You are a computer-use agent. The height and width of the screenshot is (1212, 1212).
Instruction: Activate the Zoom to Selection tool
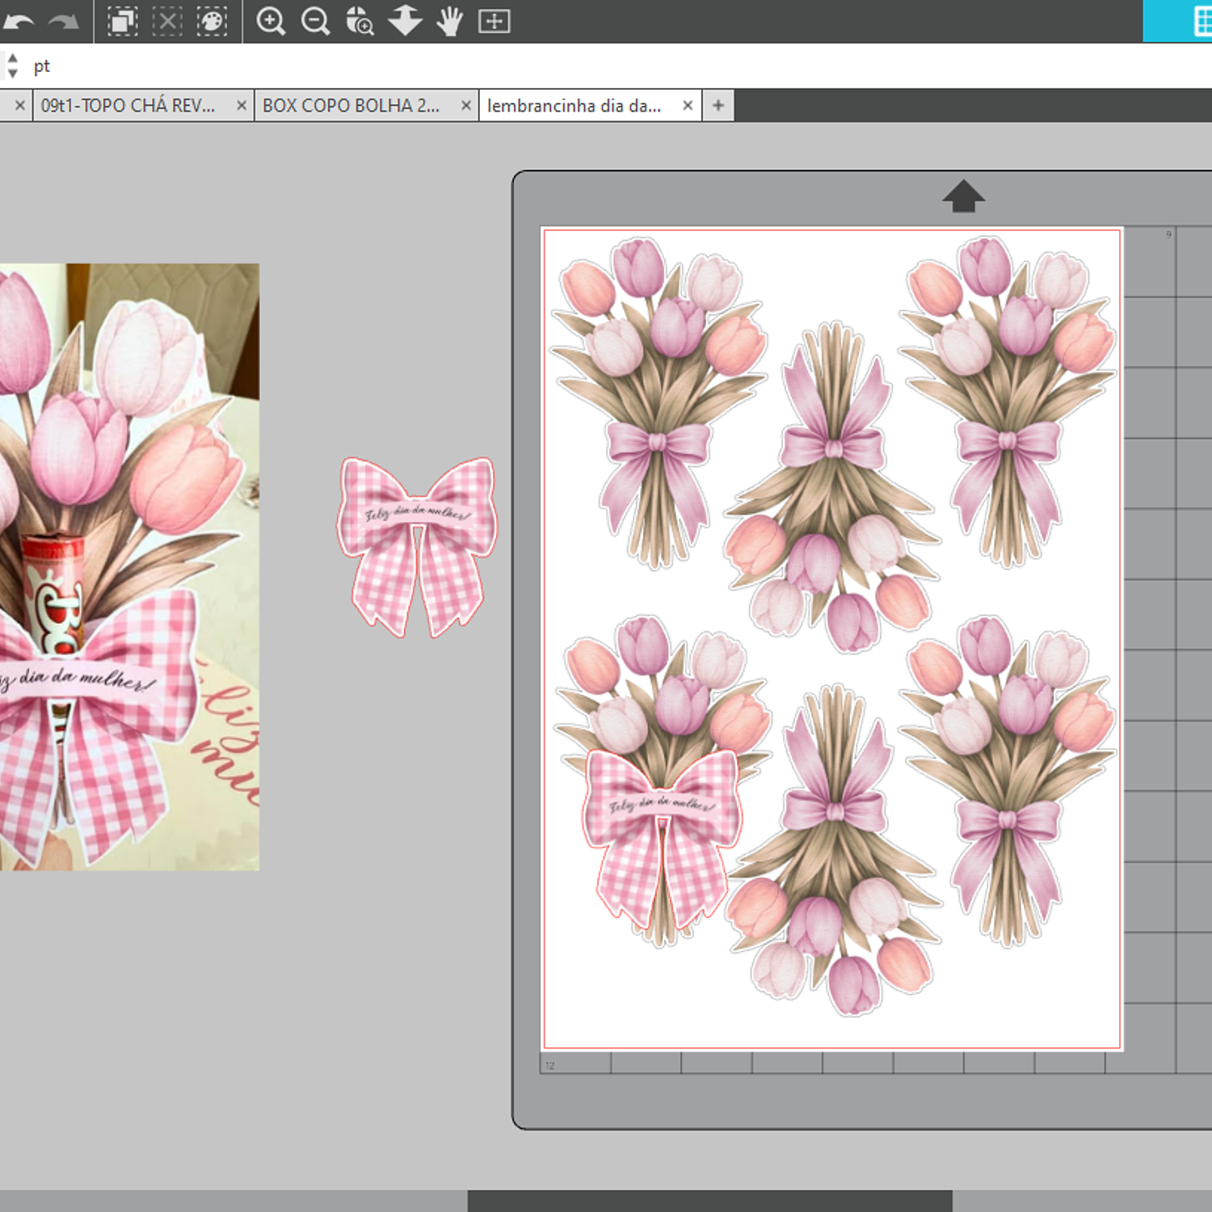click(360, 21)
